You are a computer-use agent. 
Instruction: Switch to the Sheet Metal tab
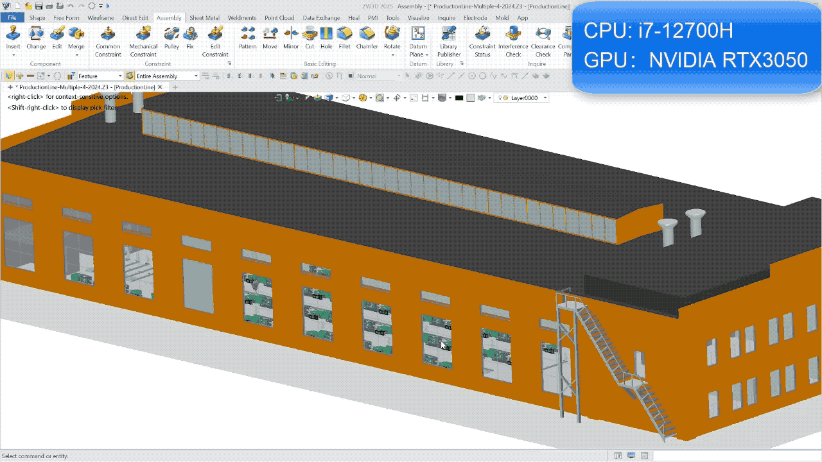(x=205, y=18)
